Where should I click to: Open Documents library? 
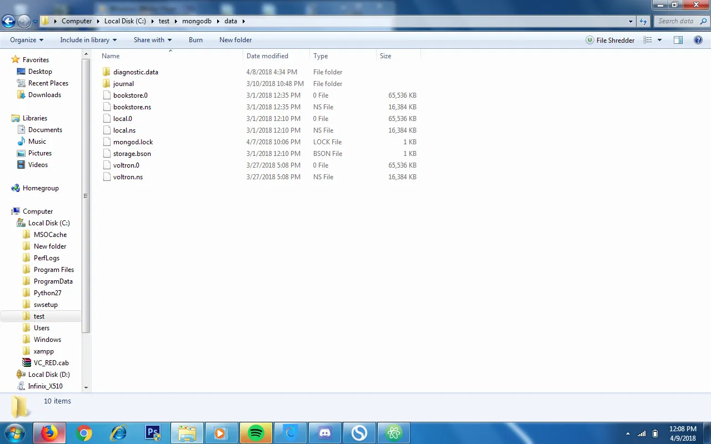tap(45, 130)
